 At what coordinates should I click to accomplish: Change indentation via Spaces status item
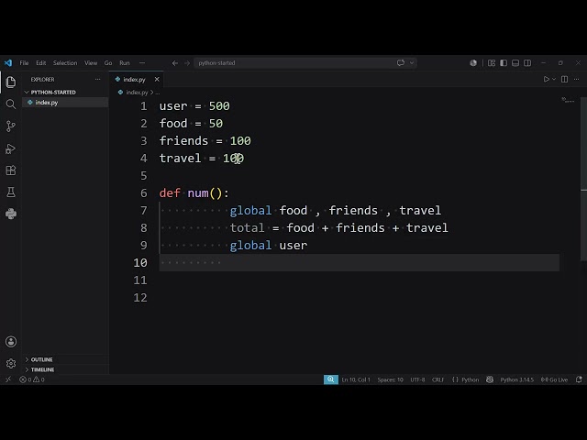point(390,379)
